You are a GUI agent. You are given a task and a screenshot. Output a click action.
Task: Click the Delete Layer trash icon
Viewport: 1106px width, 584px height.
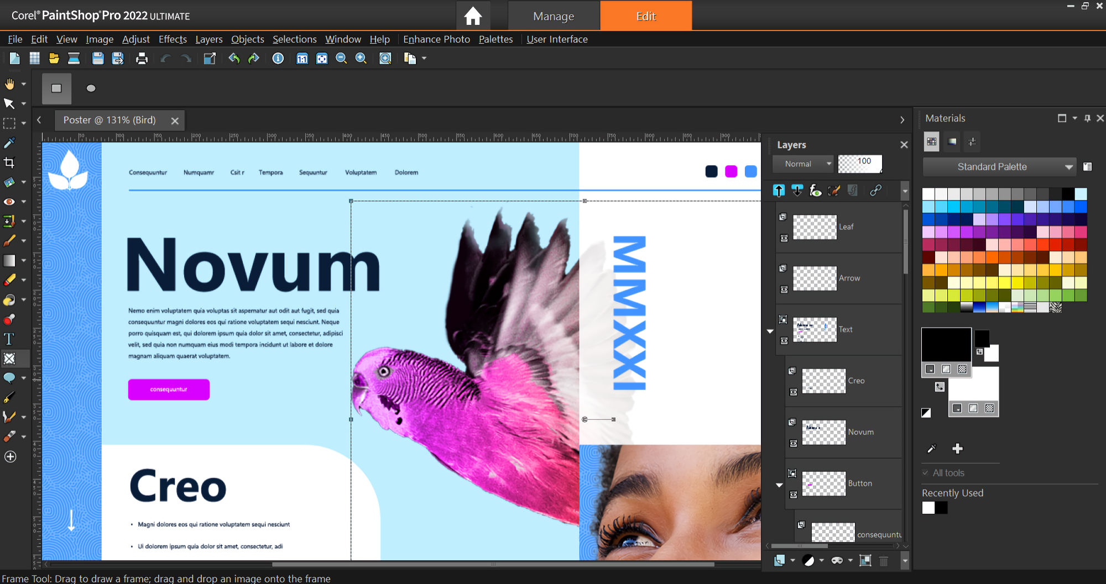883,560
